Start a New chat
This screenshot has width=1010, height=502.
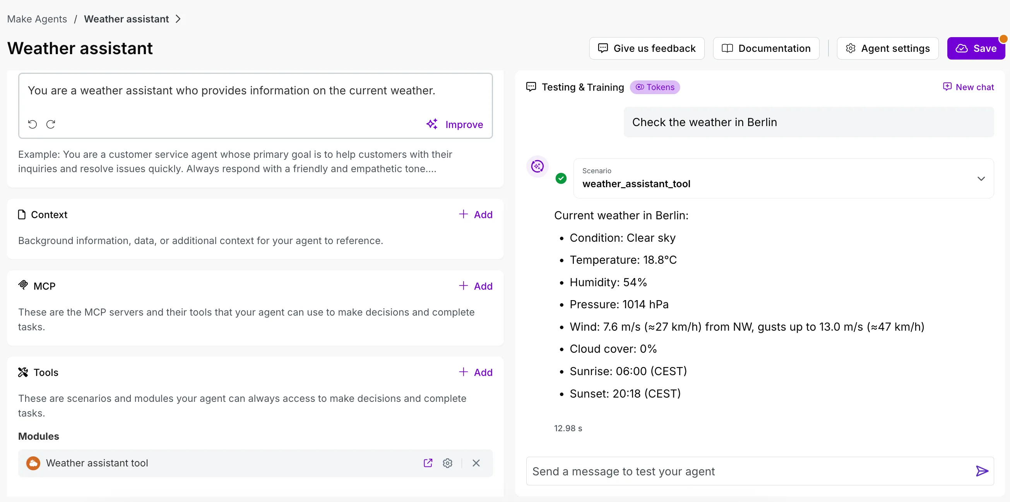pos(968,87)
